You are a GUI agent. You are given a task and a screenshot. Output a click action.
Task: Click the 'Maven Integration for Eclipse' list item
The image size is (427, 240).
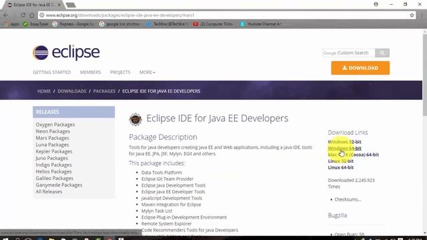(171, 205)
